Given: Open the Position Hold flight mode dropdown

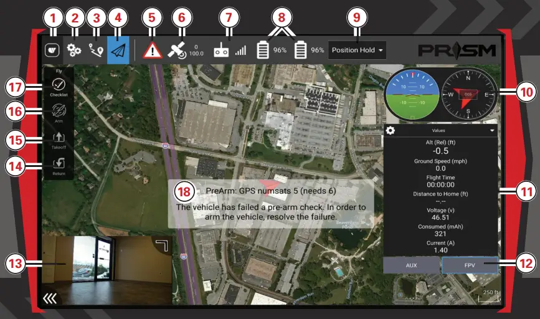Looking at the screenshot, I should [x=357, y=50].
